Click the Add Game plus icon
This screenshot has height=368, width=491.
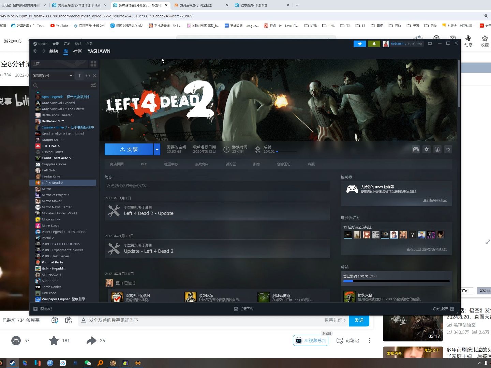coord(35,309)
